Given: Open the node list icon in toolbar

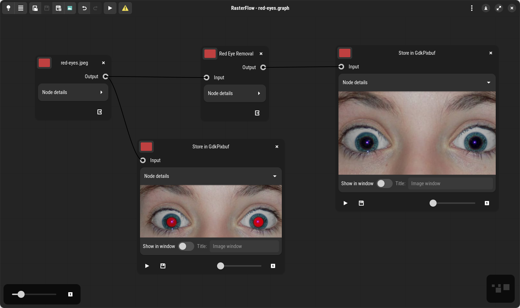Looking at the screenshot, I should point(21,8).
